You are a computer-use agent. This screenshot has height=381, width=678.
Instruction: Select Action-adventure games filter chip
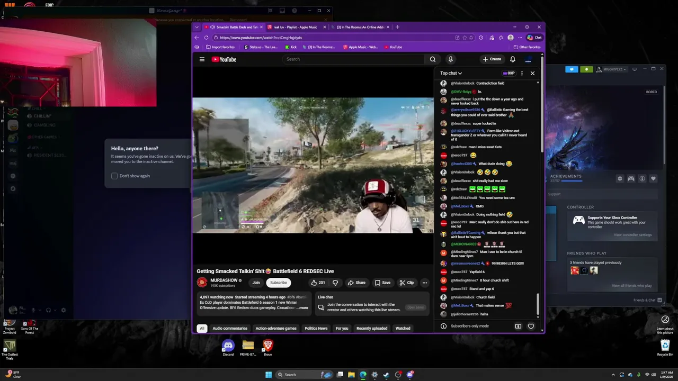(276, 328)
